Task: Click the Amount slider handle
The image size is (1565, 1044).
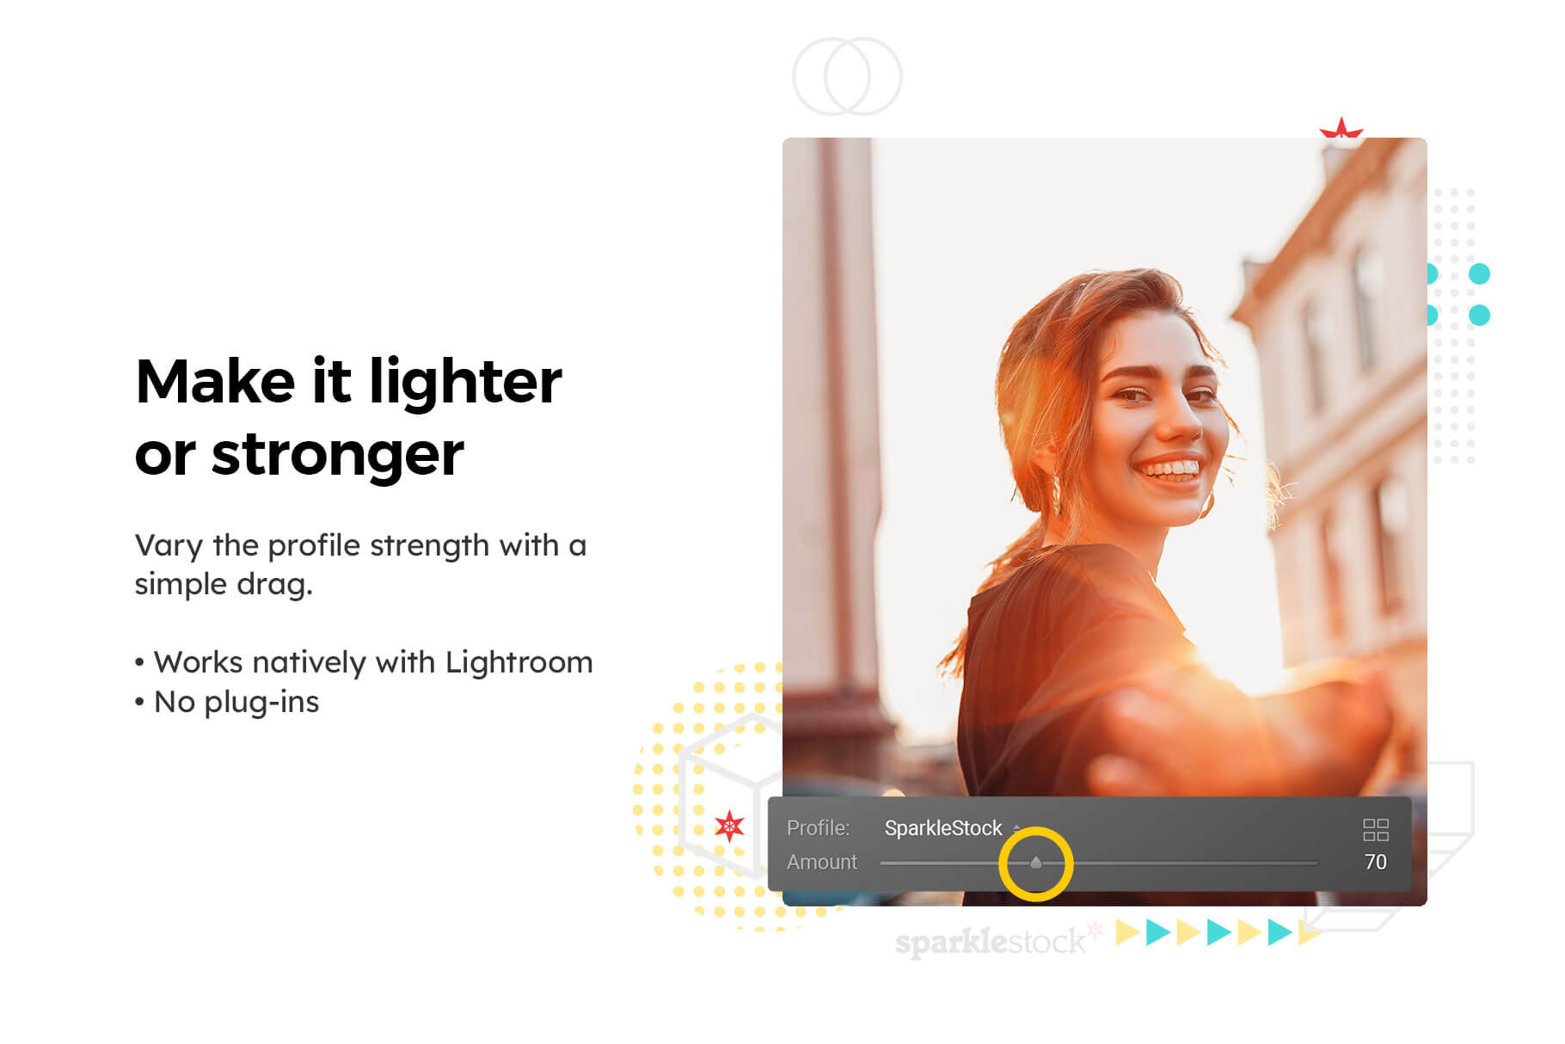Action: 1035,863
